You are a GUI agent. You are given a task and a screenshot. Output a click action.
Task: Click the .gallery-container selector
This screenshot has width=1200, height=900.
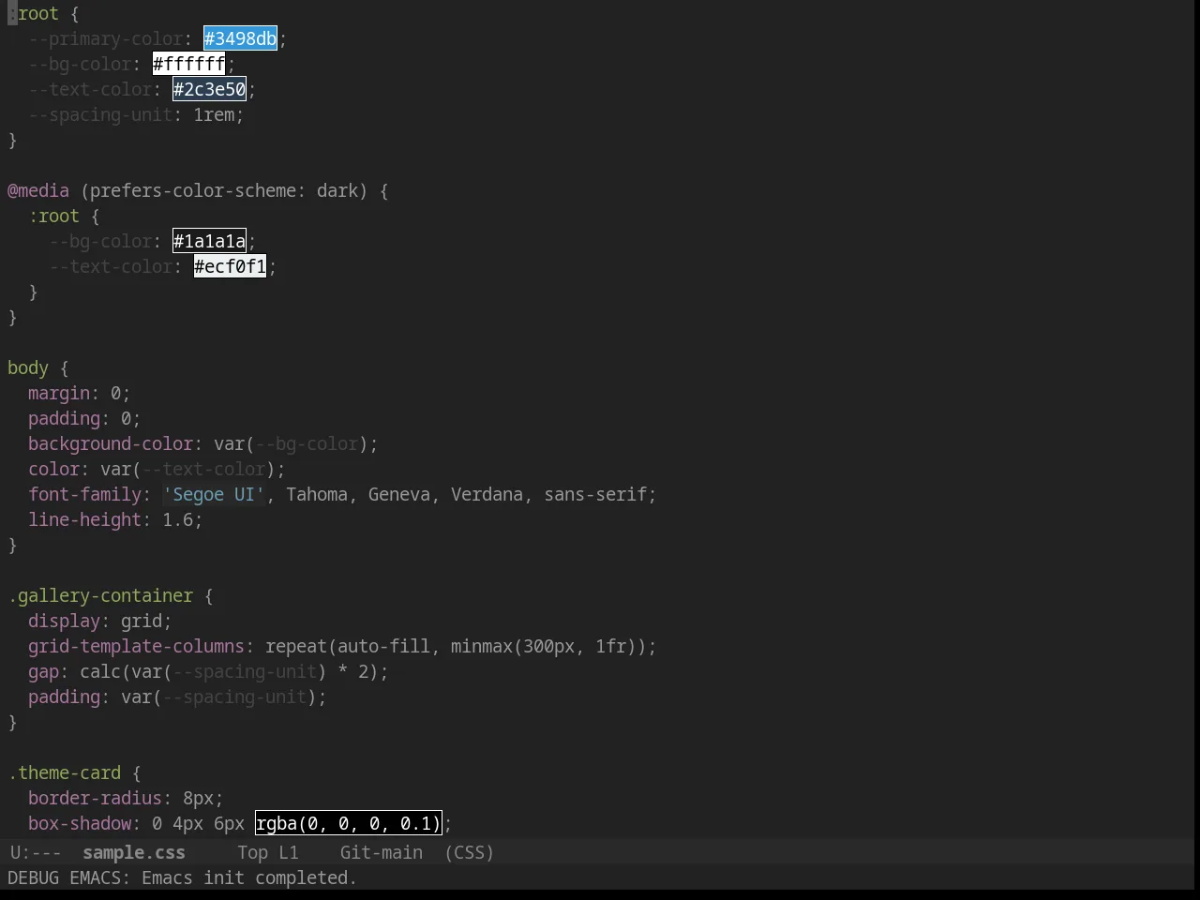100,595
